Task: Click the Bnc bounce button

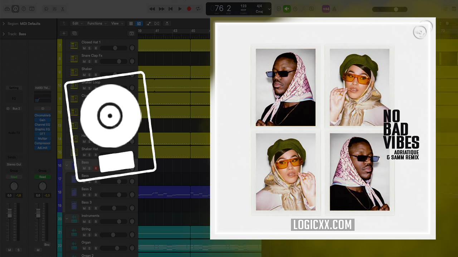Action: pyautogui.click(x=47, y=245)
